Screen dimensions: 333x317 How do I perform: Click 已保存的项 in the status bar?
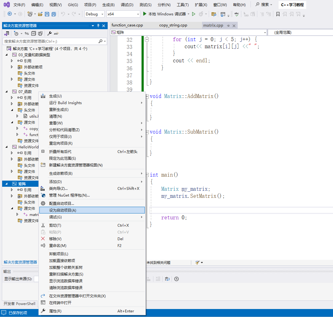point(18,313)
